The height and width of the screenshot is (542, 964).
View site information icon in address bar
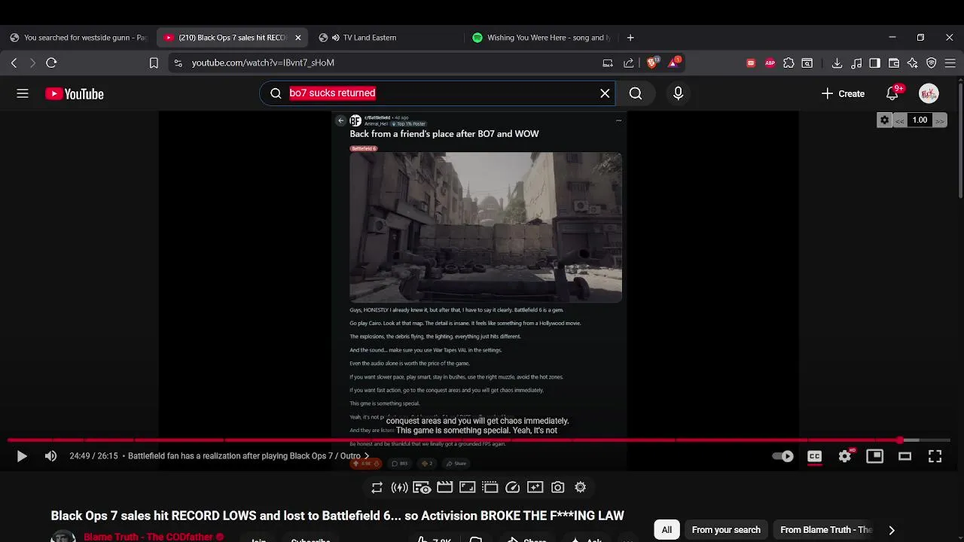pyautogui.click(x=178, y=63)
